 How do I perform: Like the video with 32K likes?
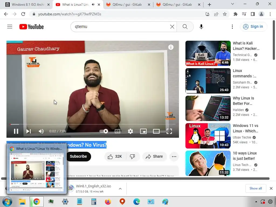tap(115, 157)
